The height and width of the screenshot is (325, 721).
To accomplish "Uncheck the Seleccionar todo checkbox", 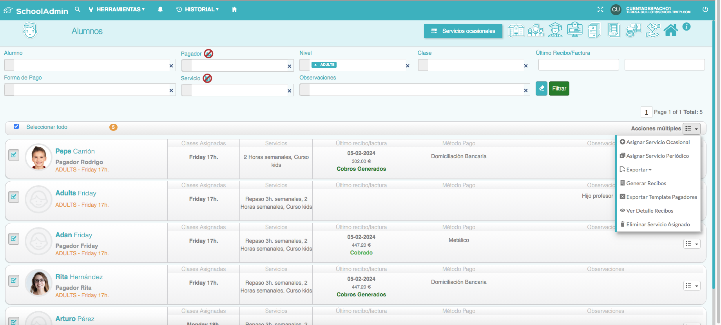I will click(x=16, y=126).
